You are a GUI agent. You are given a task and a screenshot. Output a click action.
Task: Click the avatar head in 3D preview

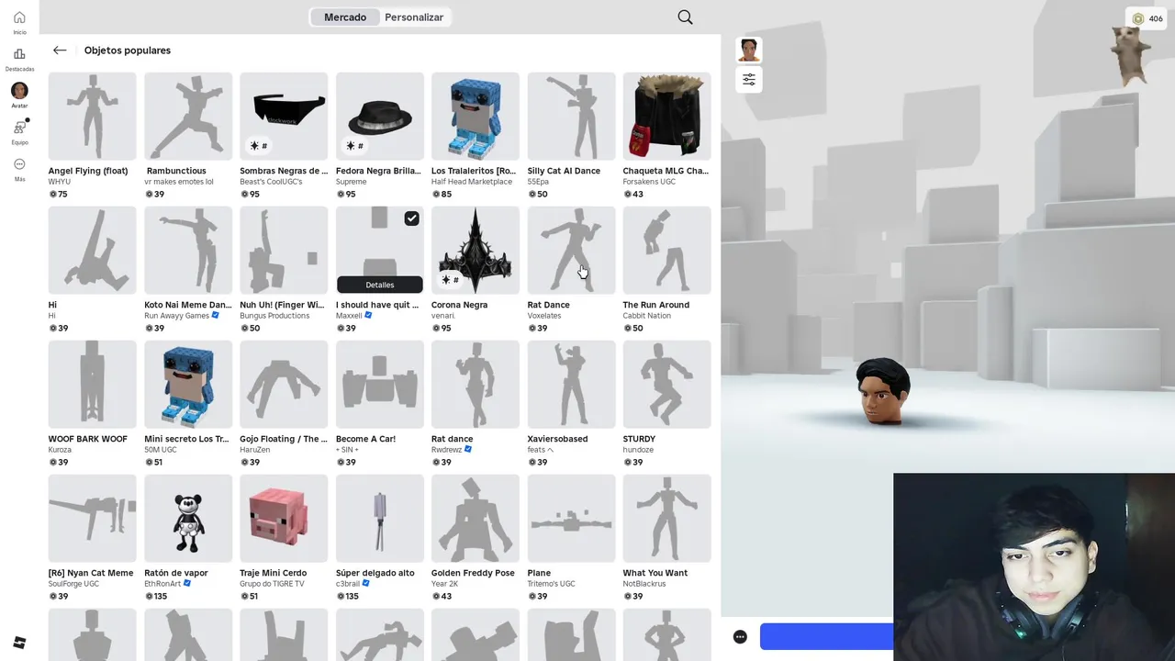(884, 392)
